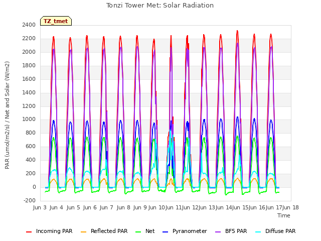Click the Jun 4 x-axis date label
This screenshot has width=321, height=241.
point(56,207)
